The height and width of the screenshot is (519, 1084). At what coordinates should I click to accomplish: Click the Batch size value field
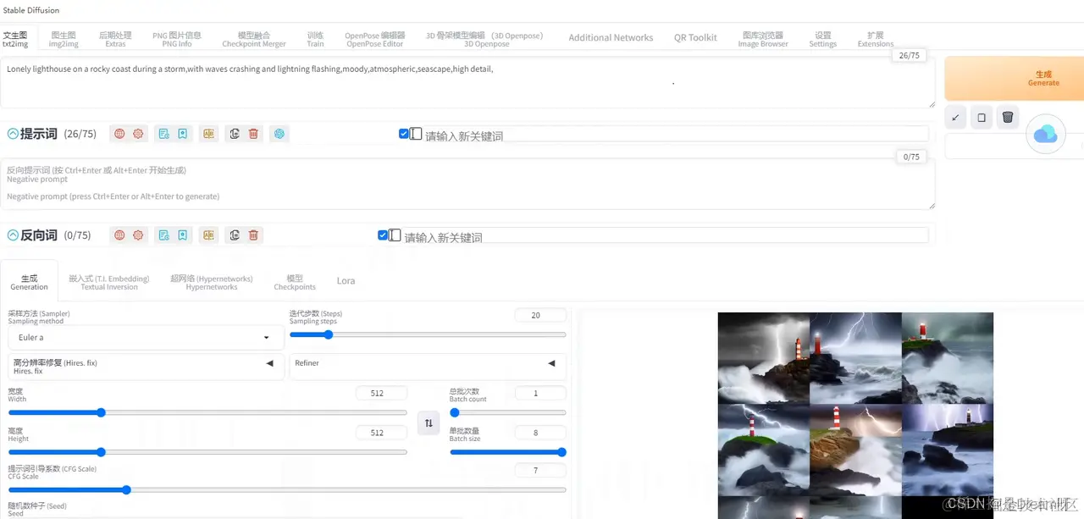tap(540, 433)
